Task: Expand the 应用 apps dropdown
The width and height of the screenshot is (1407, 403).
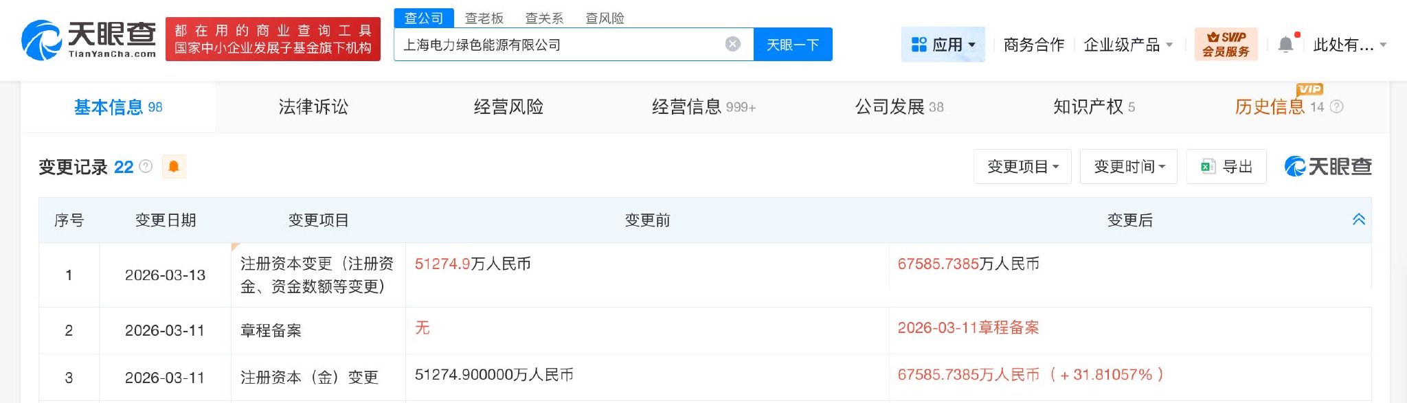Action: pos(943,45)
